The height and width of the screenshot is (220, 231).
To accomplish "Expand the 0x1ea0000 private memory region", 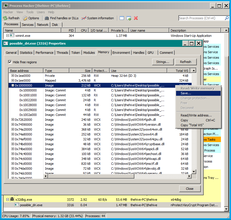I will pos(13,76).
